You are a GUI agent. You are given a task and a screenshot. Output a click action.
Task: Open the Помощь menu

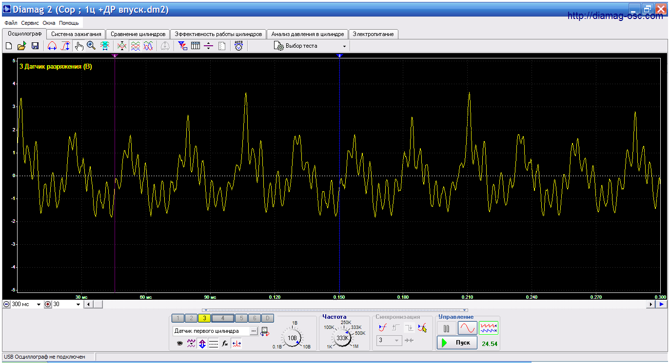coord(69,23)
